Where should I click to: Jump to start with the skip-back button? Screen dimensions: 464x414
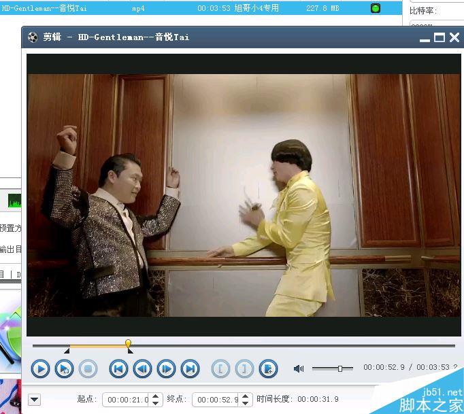[x=118, y=368]
